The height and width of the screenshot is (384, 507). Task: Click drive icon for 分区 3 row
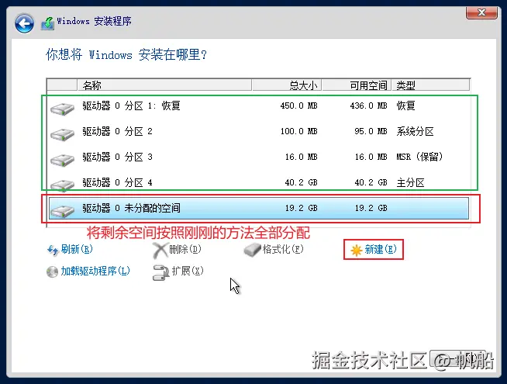pyautogui.click(x=62, y=160)
